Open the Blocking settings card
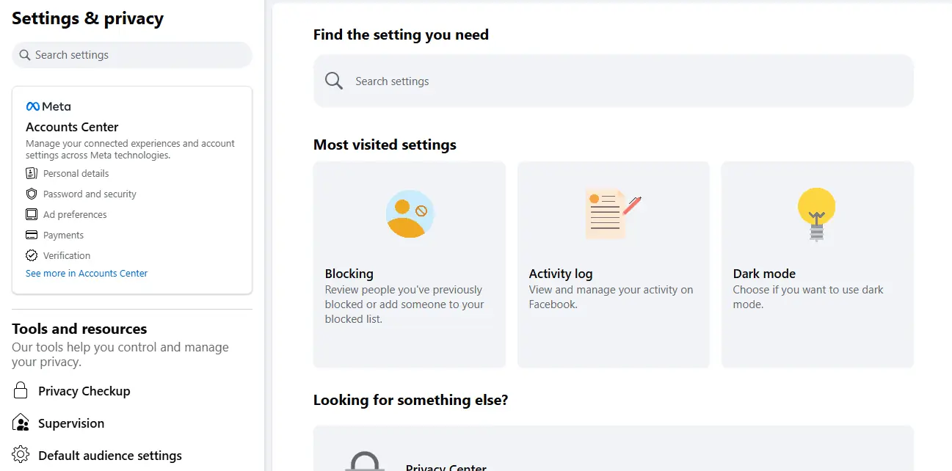 coord(409,264)
